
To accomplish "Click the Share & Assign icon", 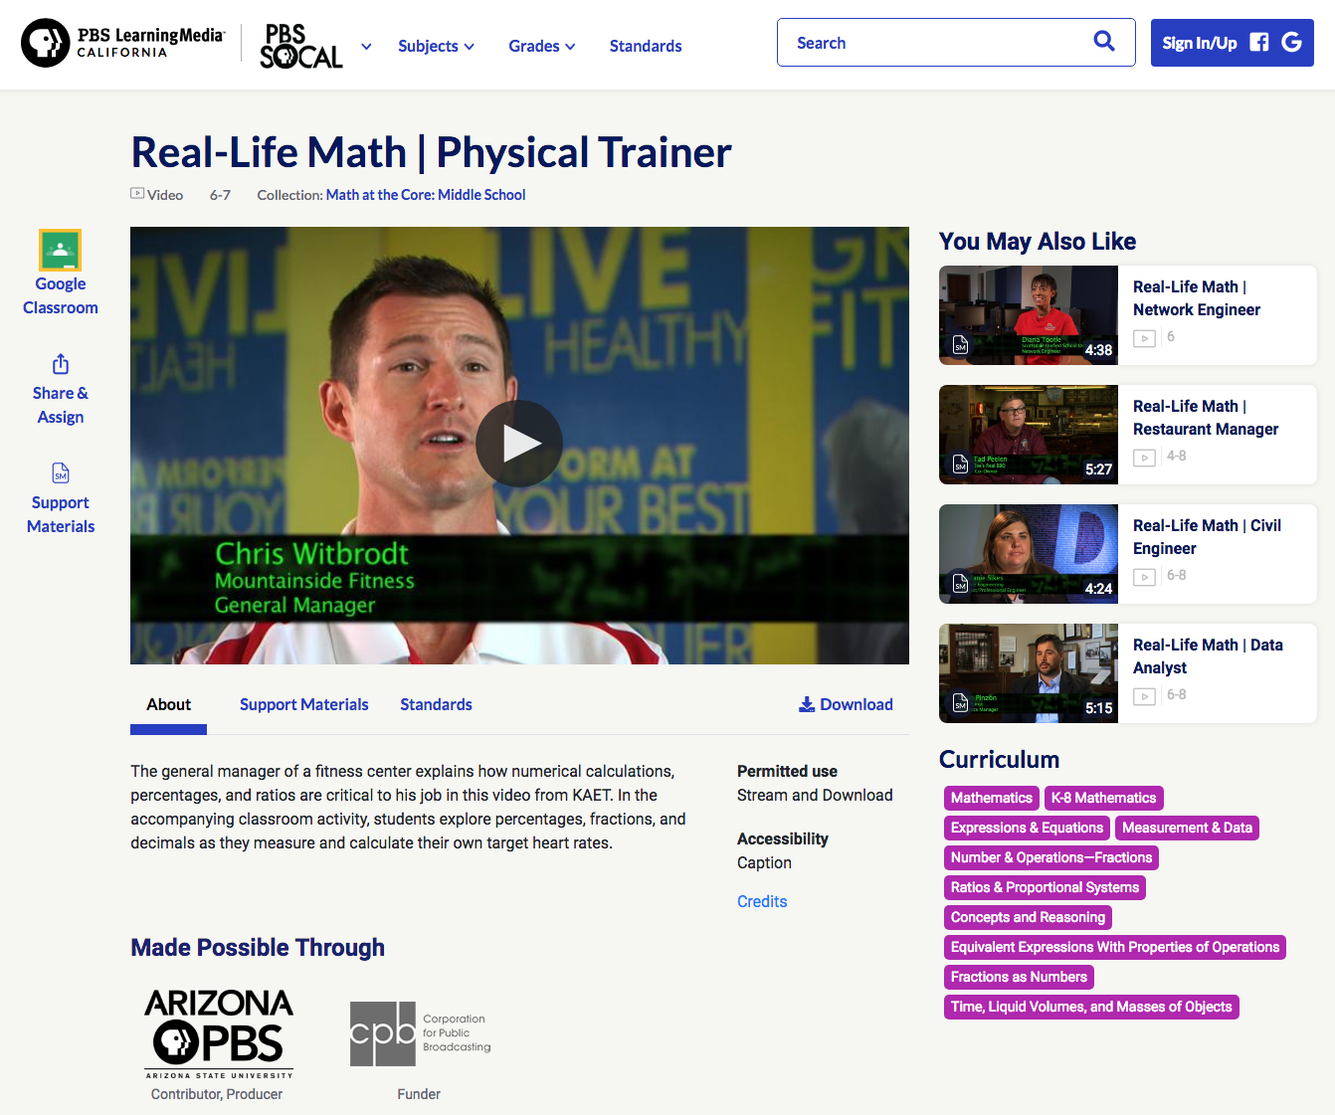I will [x=60, y=364].
